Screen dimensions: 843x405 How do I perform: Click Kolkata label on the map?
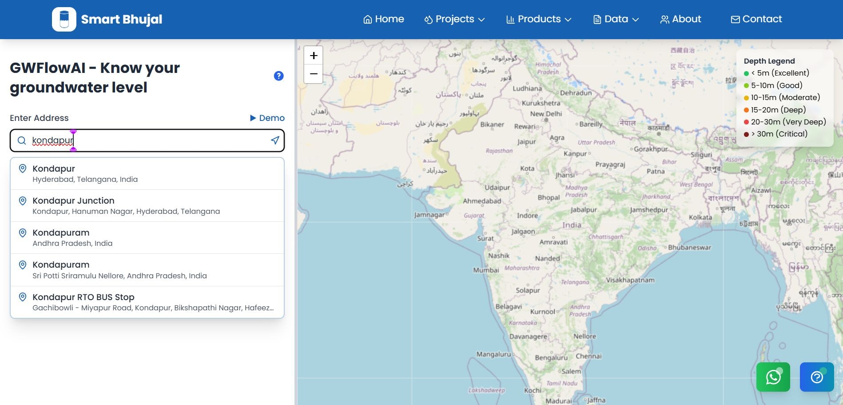700,217
